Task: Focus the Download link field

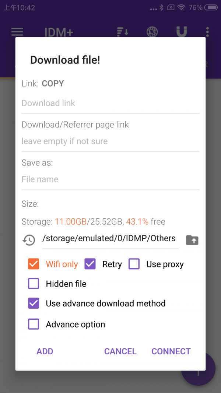Action: pyautogui.click(x=110, y=103)
